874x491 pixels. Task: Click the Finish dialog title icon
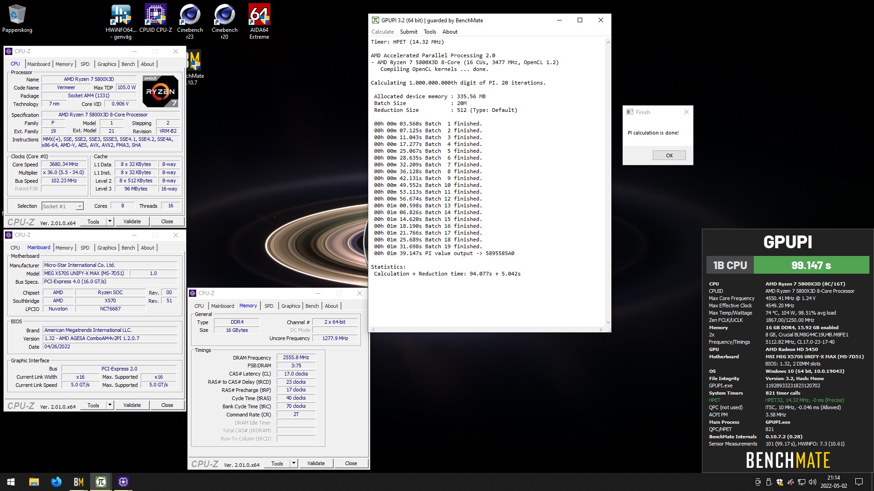coord(630,112)
